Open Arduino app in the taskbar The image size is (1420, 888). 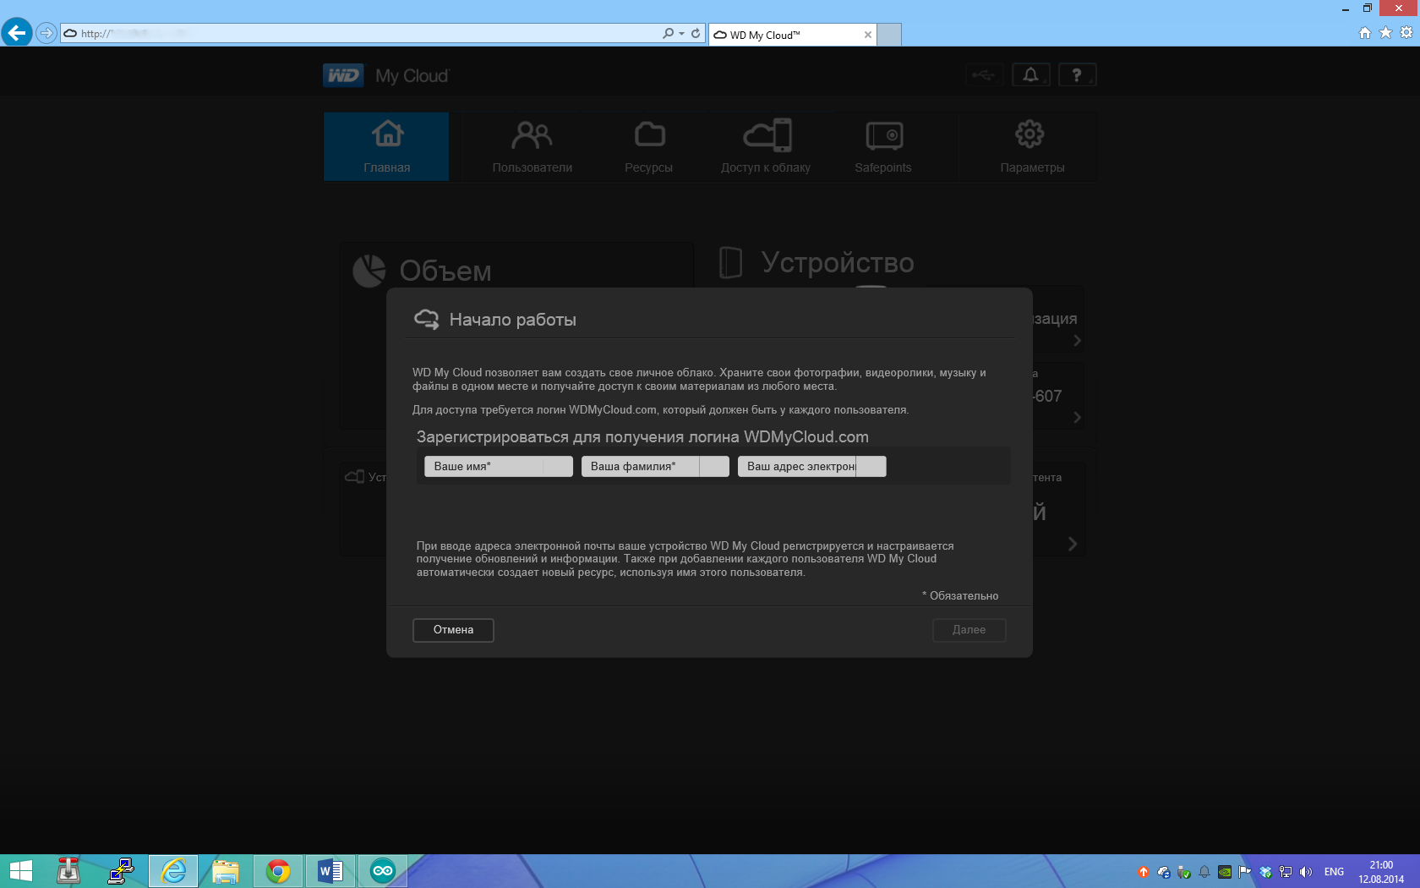pyautogui.click(x=383, y=871)
